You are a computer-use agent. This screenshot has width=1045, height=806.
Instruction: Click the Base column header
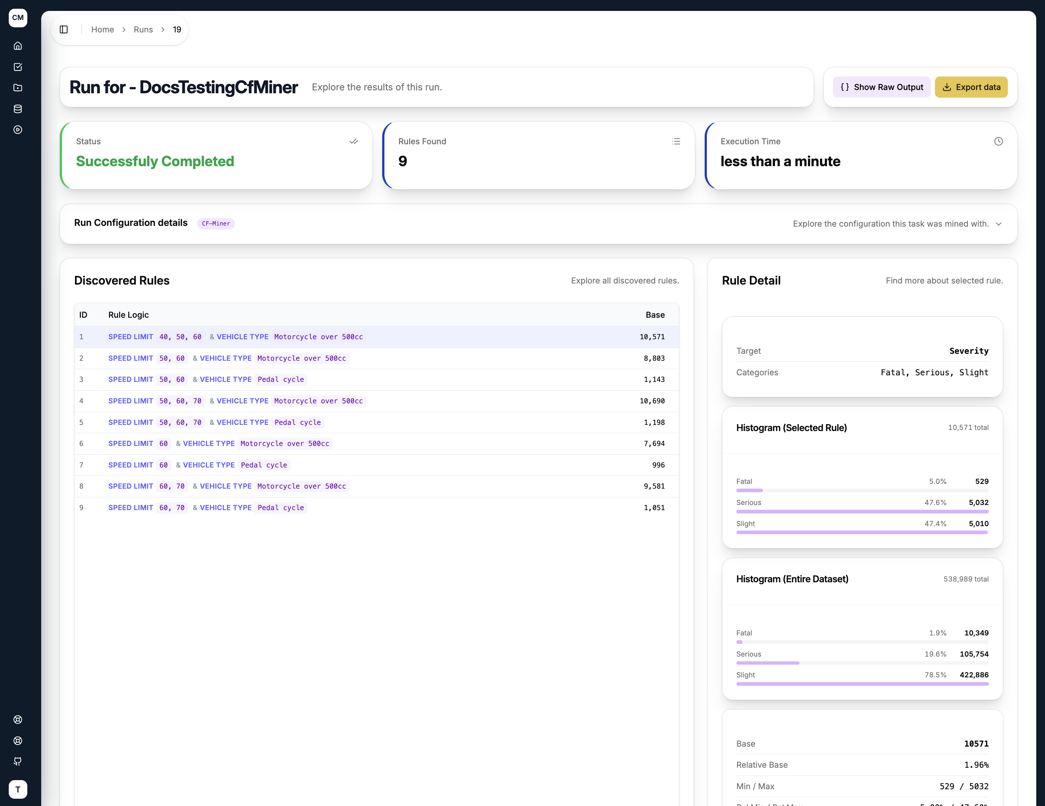[655, 315]
